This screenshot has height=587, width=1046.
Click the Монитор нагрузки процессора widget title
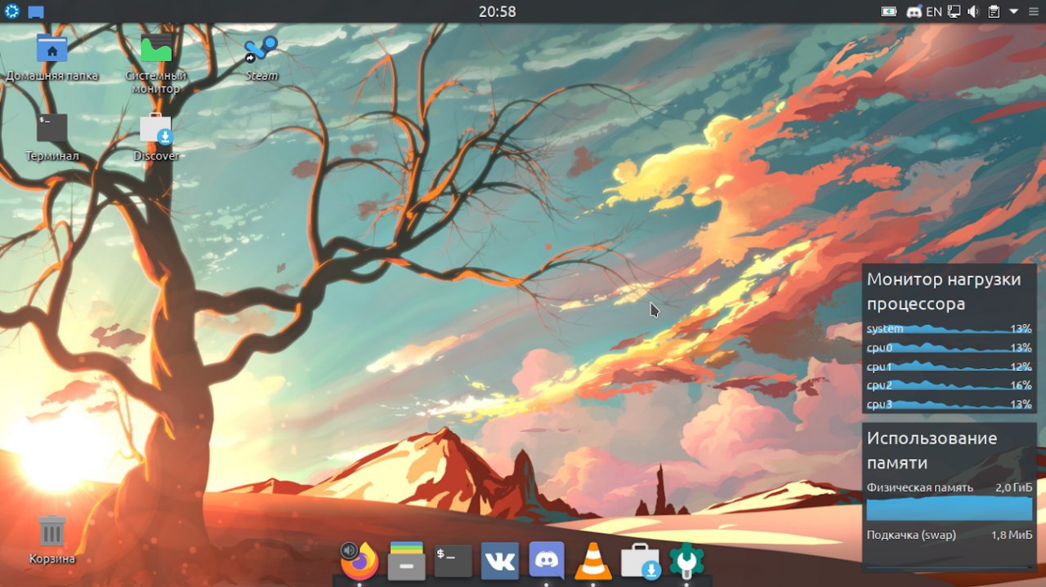pos(944,291)
